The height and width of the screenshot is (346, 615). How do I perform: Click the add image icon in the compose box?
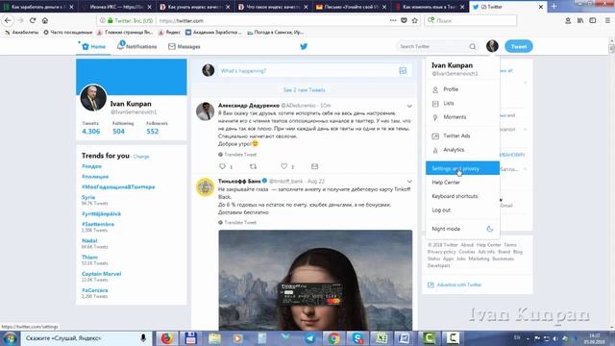[403, 70]
